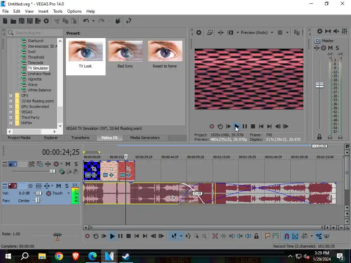Click the timeline transport Play button
The image size is (351, 263).
pyautogui.click(x=112, y=236)
